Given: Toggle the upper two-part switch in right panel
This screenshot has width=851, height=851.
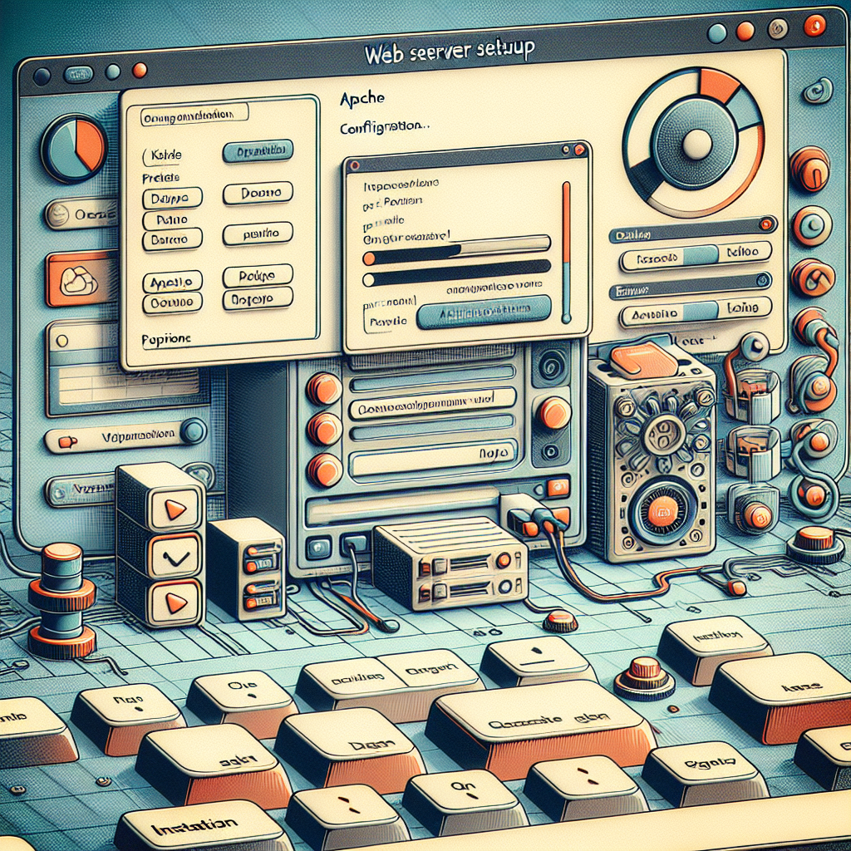Looking at the screenshot, I should pyautogui.click(x=696, y=256).
